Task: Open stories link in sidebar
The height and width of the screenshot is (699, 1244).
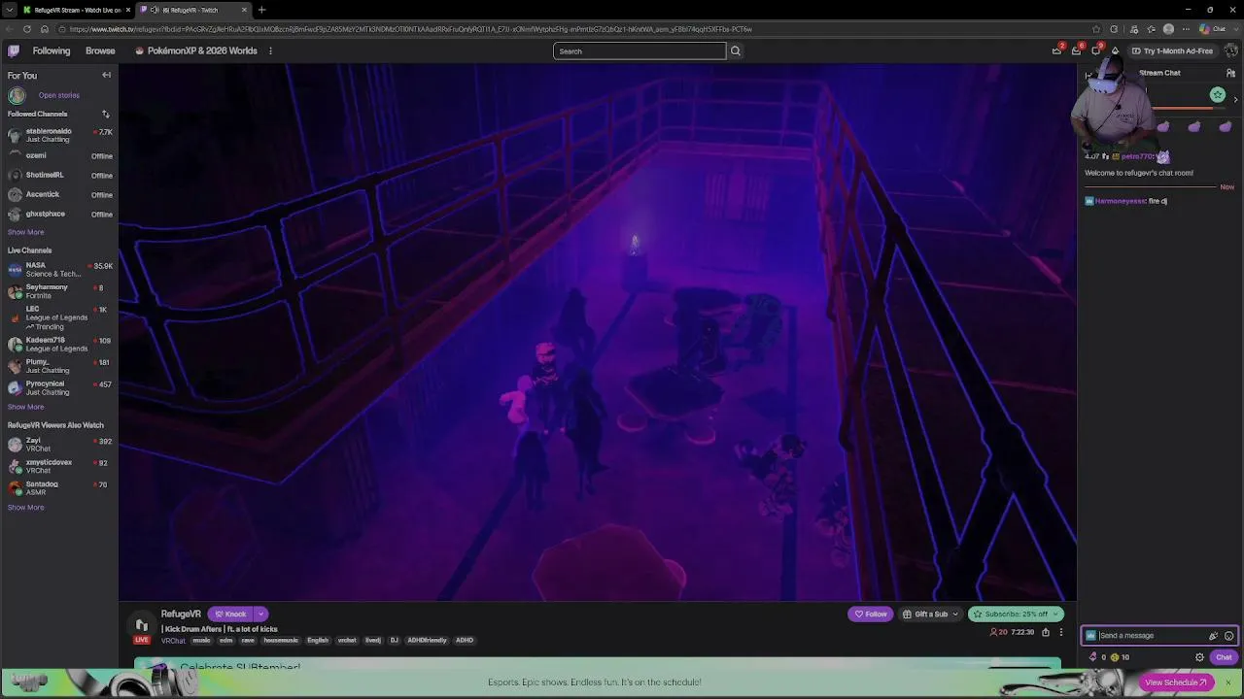Action: [x=59, y=95]
